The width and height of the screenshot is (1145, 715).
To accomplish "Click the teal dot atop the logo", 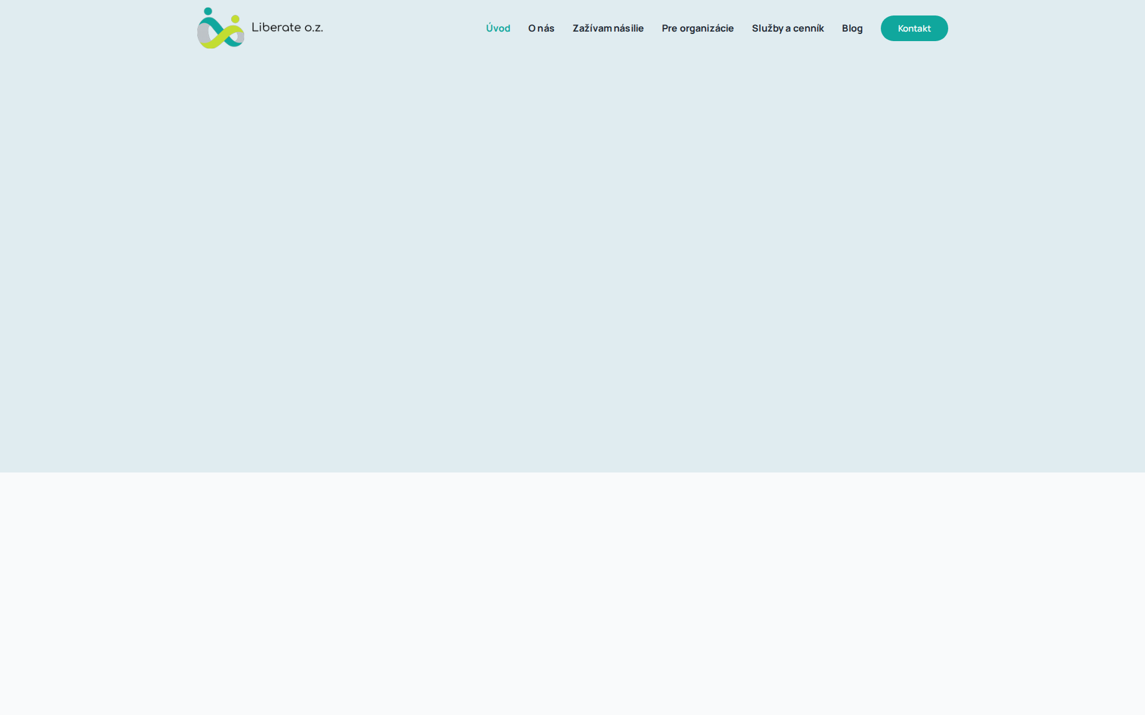I will (208, 11).
